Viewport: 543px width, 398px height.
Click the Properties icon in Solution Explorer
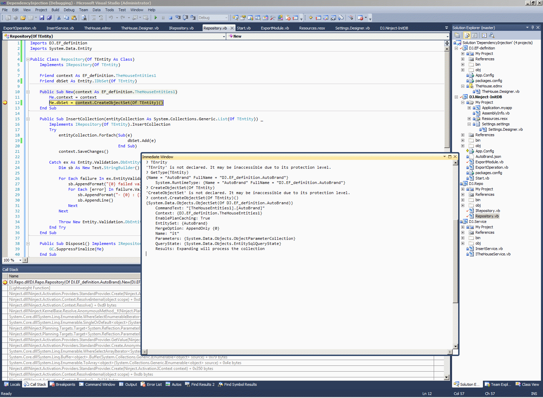pos(457,35)
